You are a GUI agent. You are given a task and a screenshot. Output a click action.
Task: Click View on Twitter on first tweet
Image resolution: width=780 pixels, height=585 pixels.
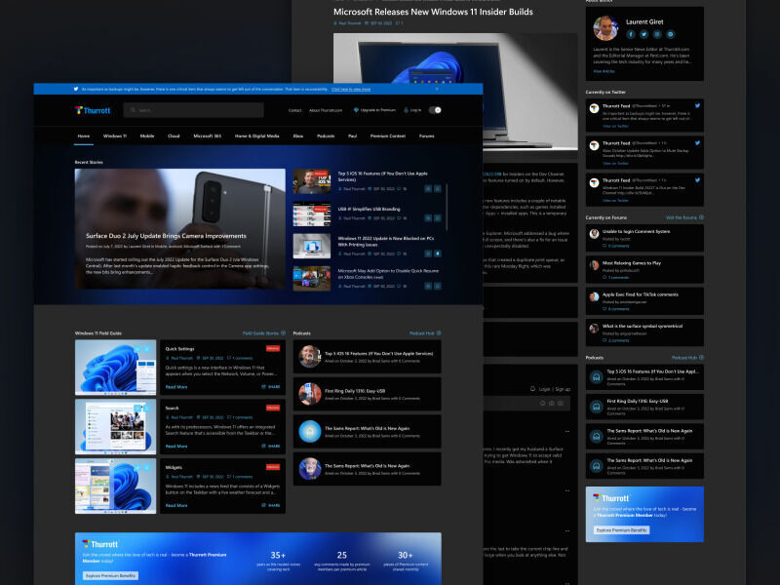coord(616,127)
